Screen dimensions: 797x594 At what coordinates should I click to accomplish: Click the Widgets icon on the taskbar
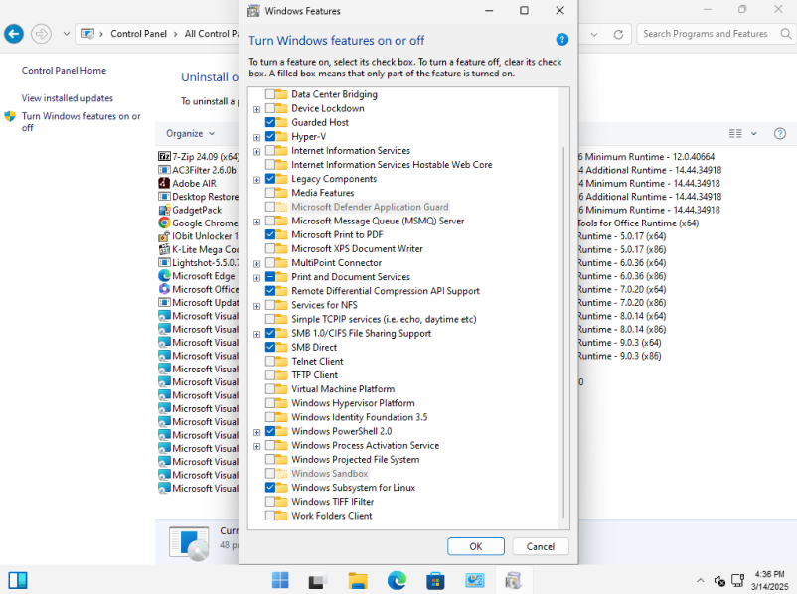click(x=18, y=580)
